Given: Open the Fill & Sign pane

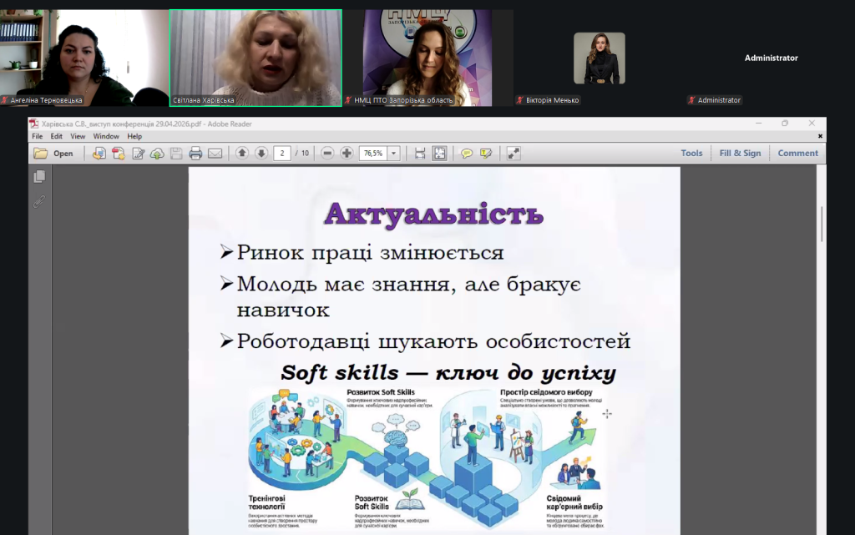Looking at the screenshot, I should (x=740, y=154).
